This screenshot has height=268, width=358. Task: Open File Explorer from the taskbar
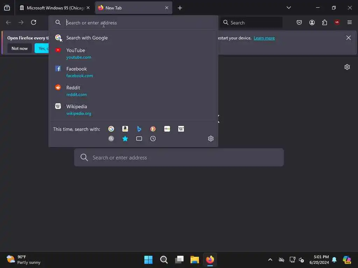pyautogui.click(x=195, y=260)
